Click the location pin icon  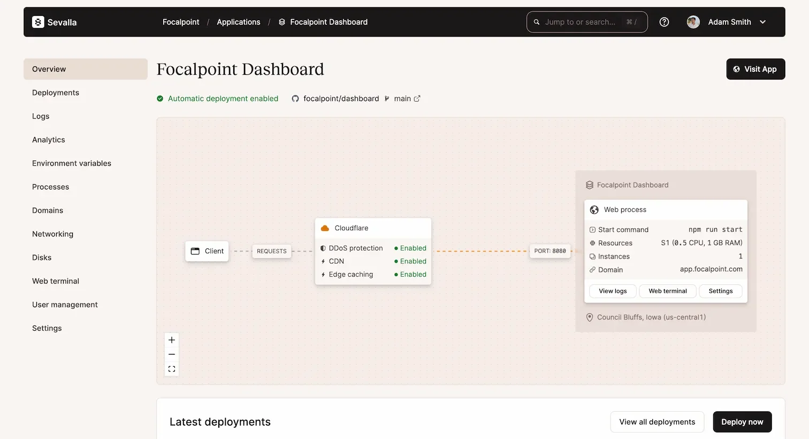[x=590, y=317]
